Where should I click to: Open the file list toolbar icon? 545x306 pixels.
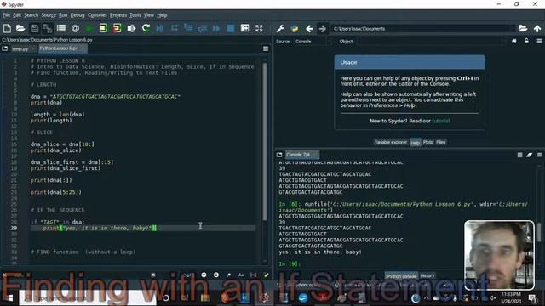click(x=61, y=28)
